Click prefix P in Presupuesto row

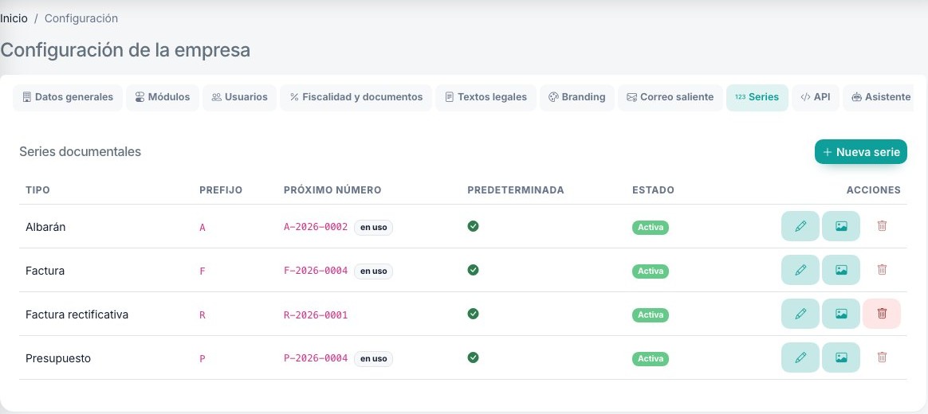pyautogui.click(x=203, y=359)
